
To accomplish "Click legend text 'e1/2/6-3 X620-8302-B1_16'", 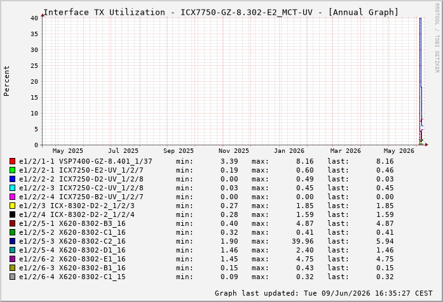I will (72, 268).
